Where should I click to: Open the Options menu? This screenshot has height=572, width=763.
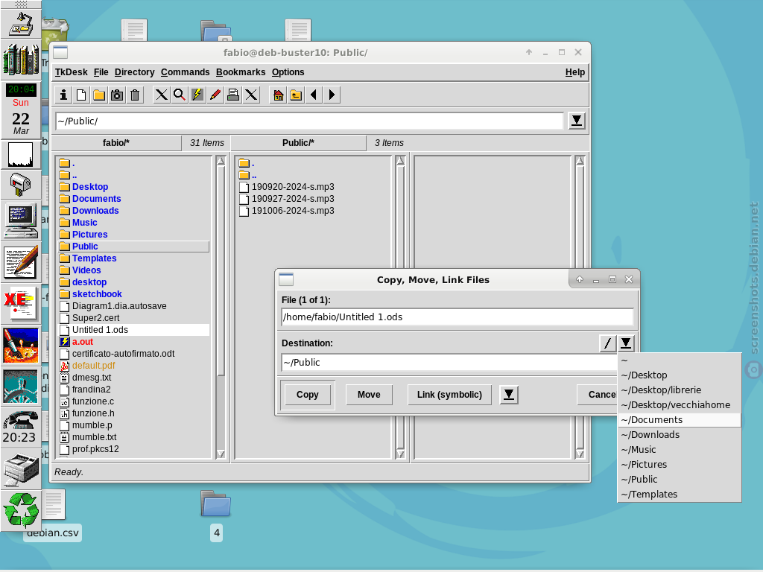(288, 72)
